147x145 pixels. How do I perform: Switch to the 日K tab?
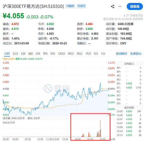[x=23, y=54]
